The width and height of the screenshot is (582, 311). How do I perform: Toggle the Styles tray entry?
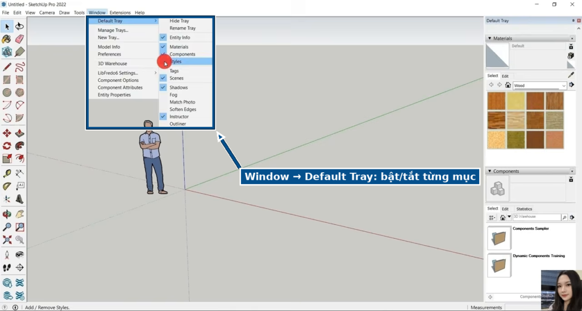(186, 61)
